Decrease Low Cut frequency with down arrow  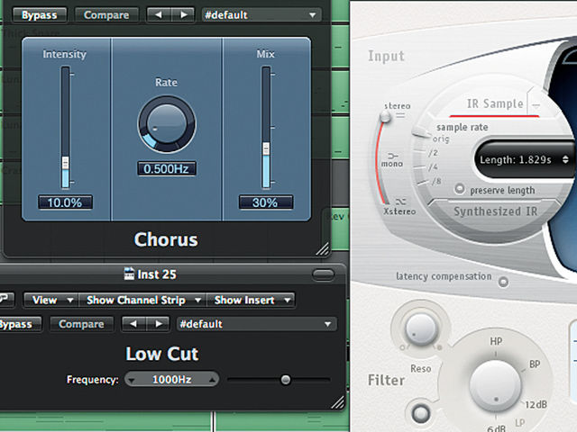tap(133, 380)
